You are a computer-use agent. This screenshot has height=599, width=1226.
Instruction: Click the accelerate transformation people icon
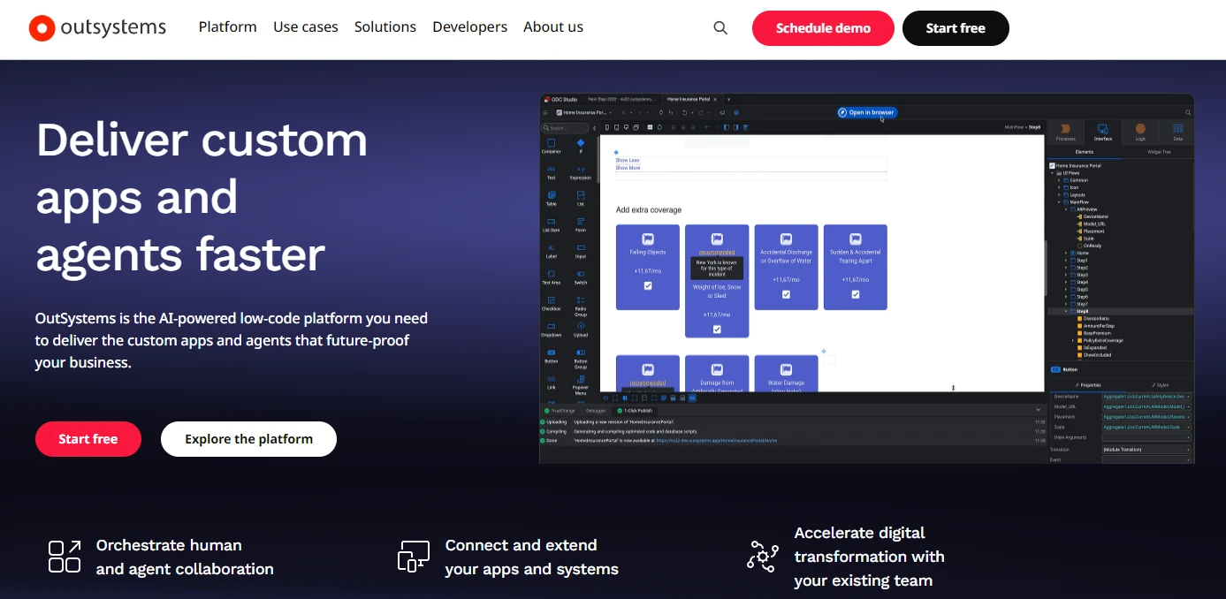[x=763, y=557]
